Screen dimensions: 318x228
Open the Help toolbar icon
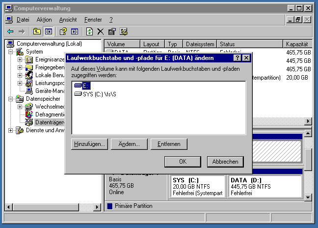[x=63, y=31]
